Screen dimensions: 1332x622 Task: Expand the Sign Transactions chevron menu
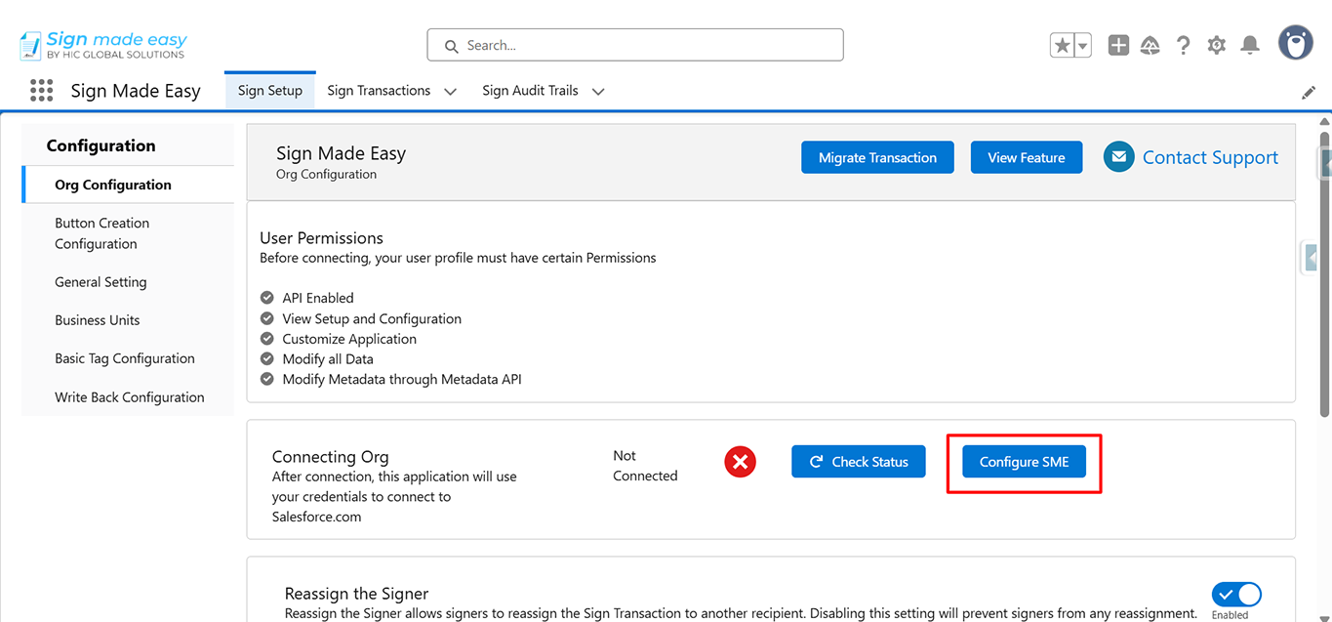coord(450,92)
